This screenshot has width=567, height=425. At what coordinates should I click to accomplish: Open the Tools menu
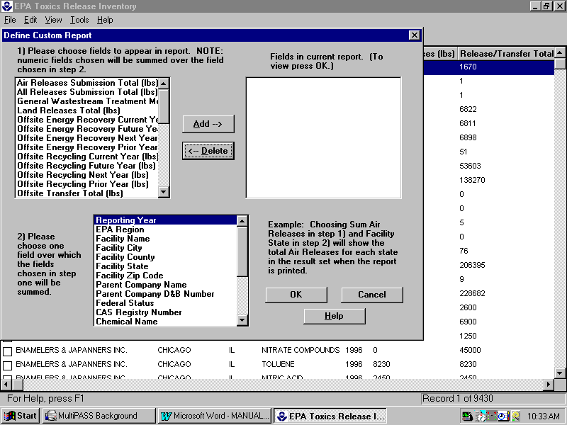tap(79, 20)
